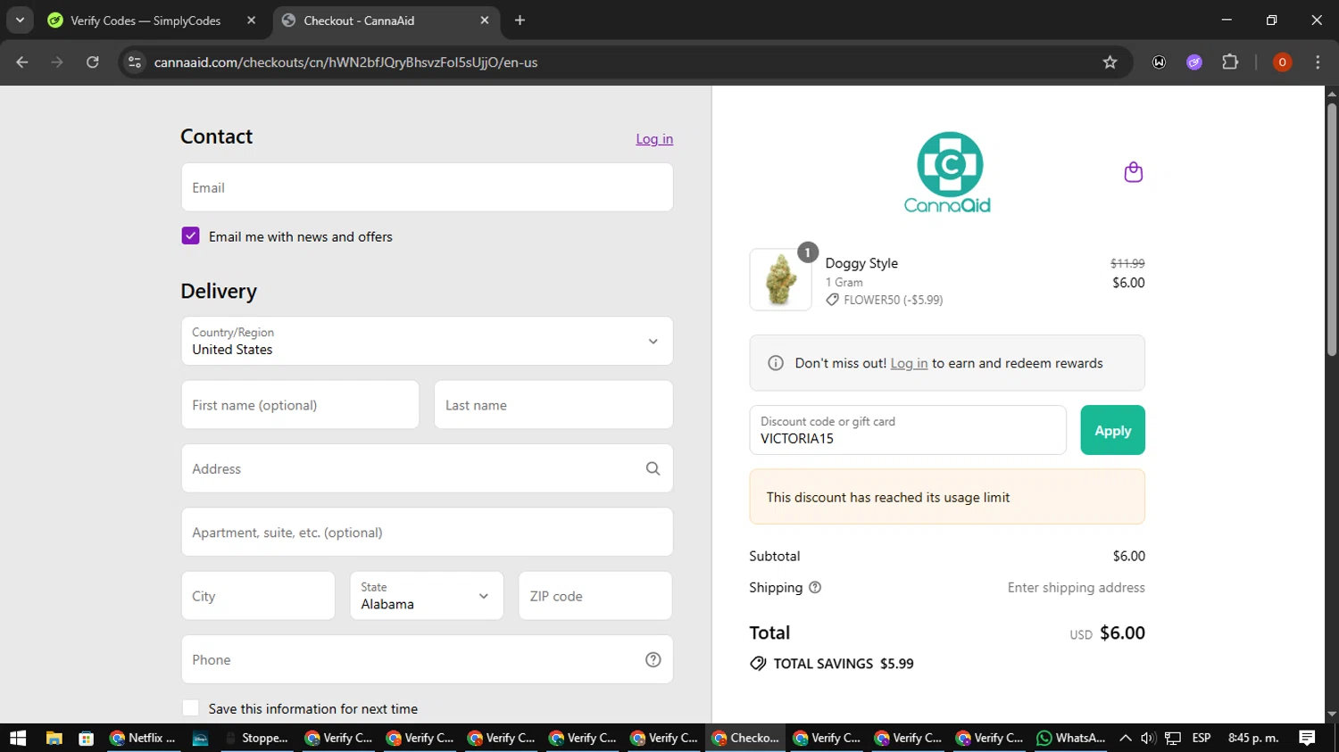Image resolution: width=1339 pixels, height=752 pixels.
Task: Open the dark app icon after Netflix in taskbar
Action: [200, 738]
